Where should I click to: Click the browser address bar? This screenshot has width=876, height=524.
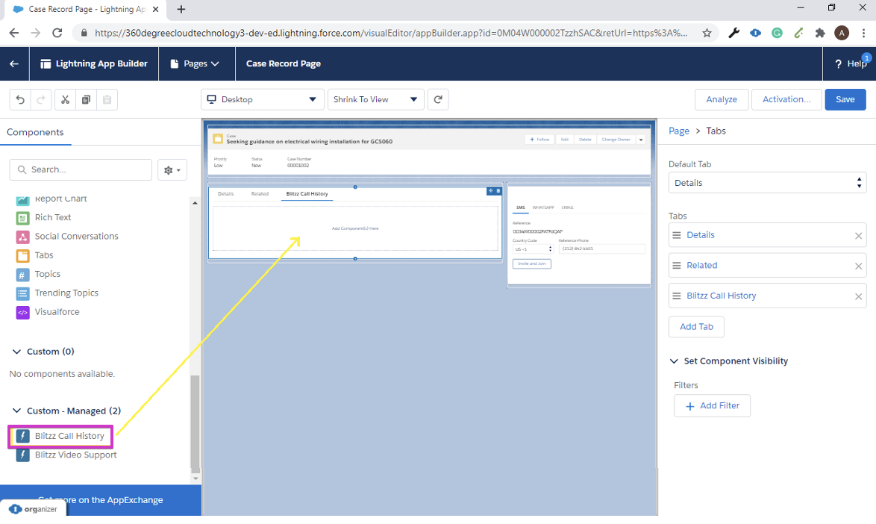tap(391, 33)
